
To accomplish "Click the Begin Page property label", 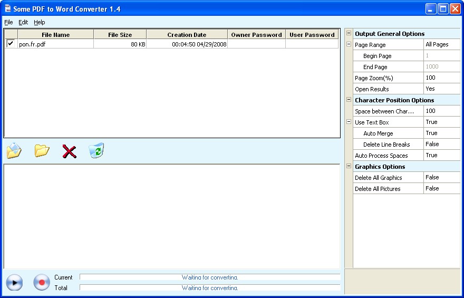I will pyautogui.click(x=378, y=56).
